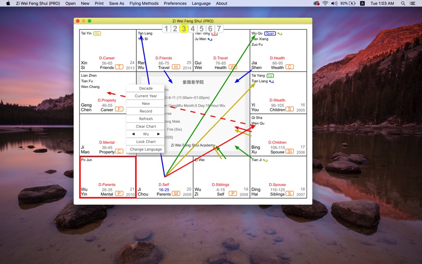Viewport: 422px width, 264px height.
Task: Choose Decade from context menu
Action: point(146,88)
